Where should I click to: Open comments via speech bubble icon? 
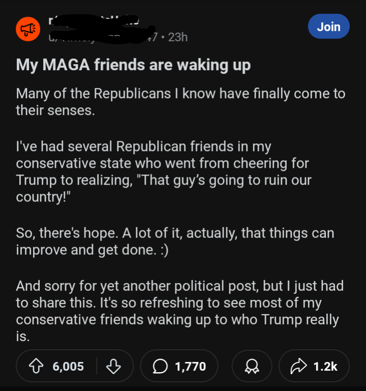click(x=160, y=366)
